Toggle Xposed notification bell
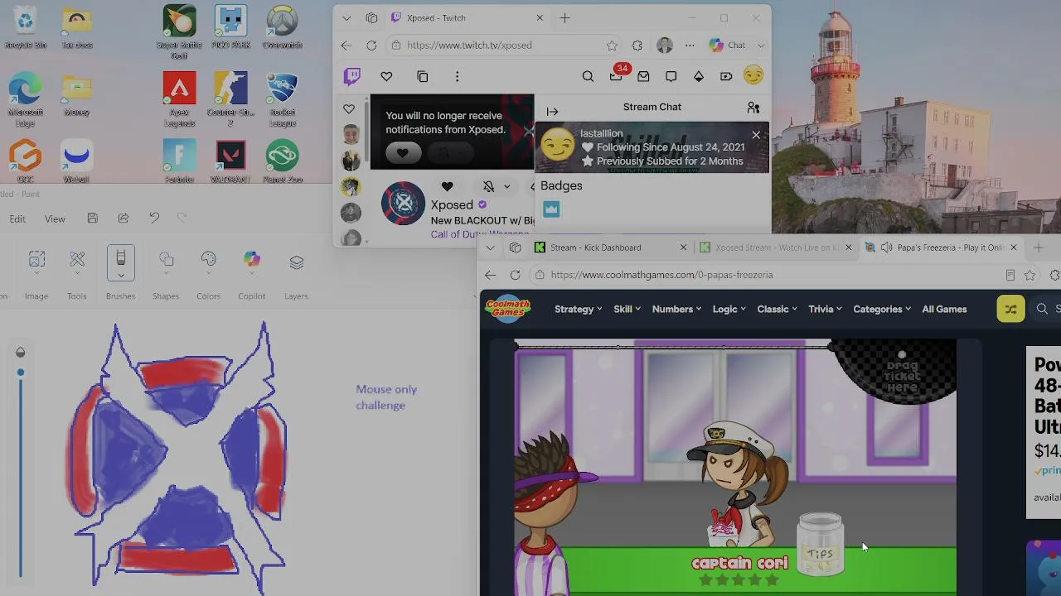The width and height of the screenshot is (1061, 596). pos(488,186)
